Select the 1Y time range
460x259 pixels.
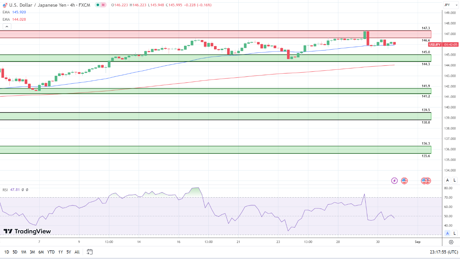coord(60,252)
